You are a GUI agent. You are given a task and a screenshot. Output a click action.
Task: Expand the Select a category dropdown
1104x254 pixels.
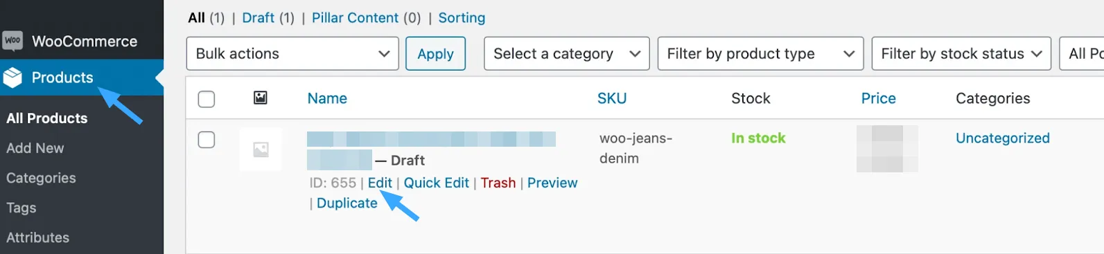click(x=567, y=53)
